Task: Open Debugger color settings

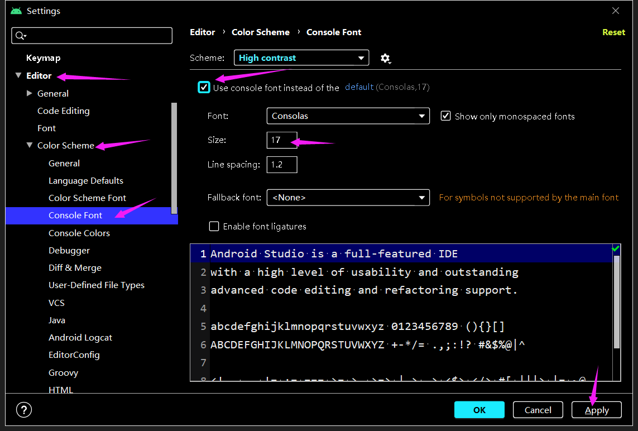Action: click(x=69, y=251)
